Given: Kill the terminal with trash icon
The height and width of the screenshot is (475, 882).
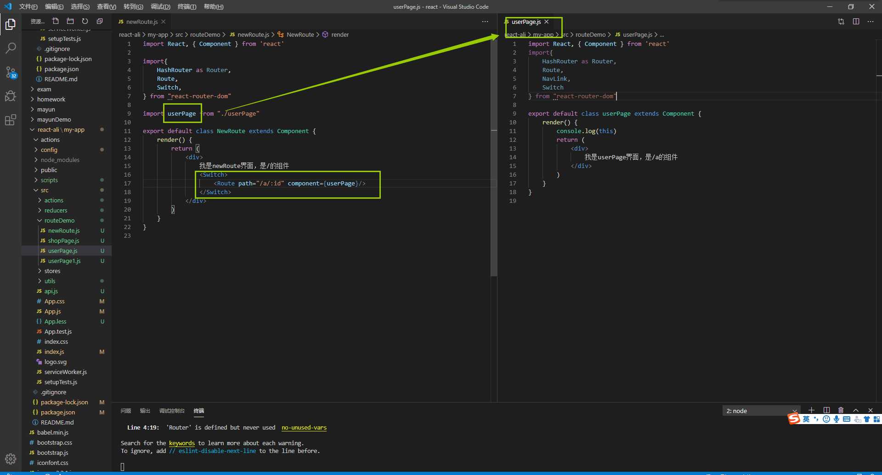Looking at the screenshot, I should click(841, 410).
